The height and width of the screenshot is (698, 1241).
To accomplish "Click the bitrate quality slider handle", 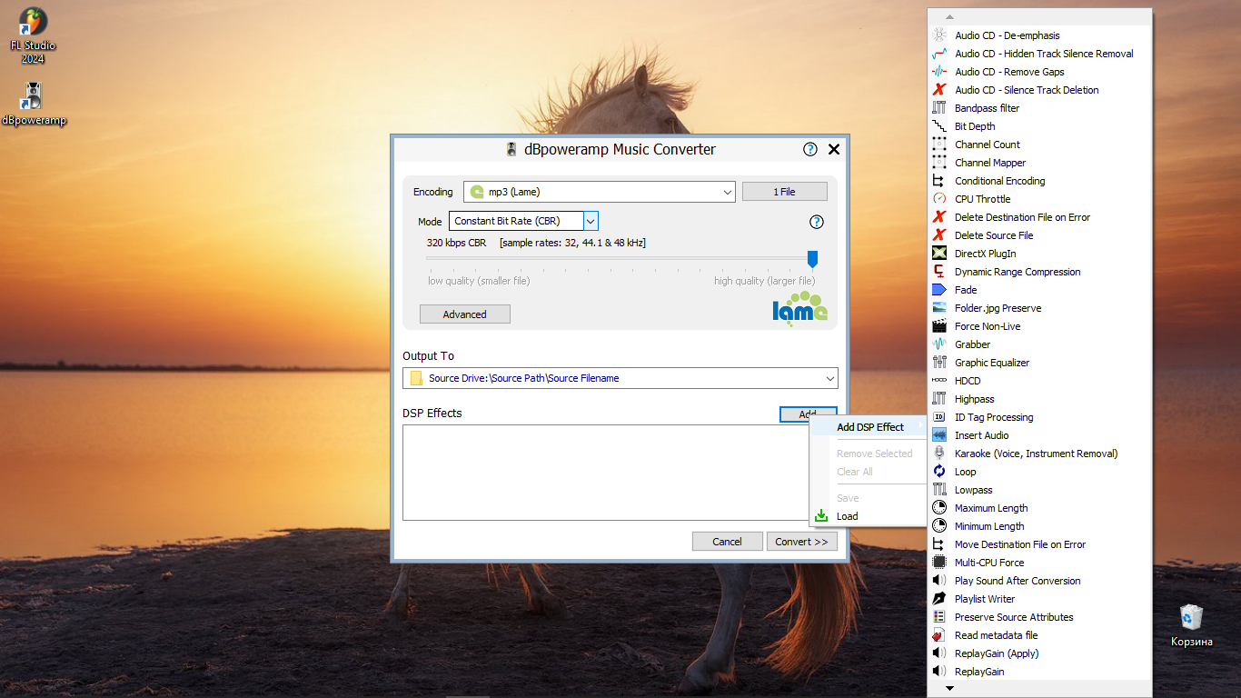I will tap(812, 259).
